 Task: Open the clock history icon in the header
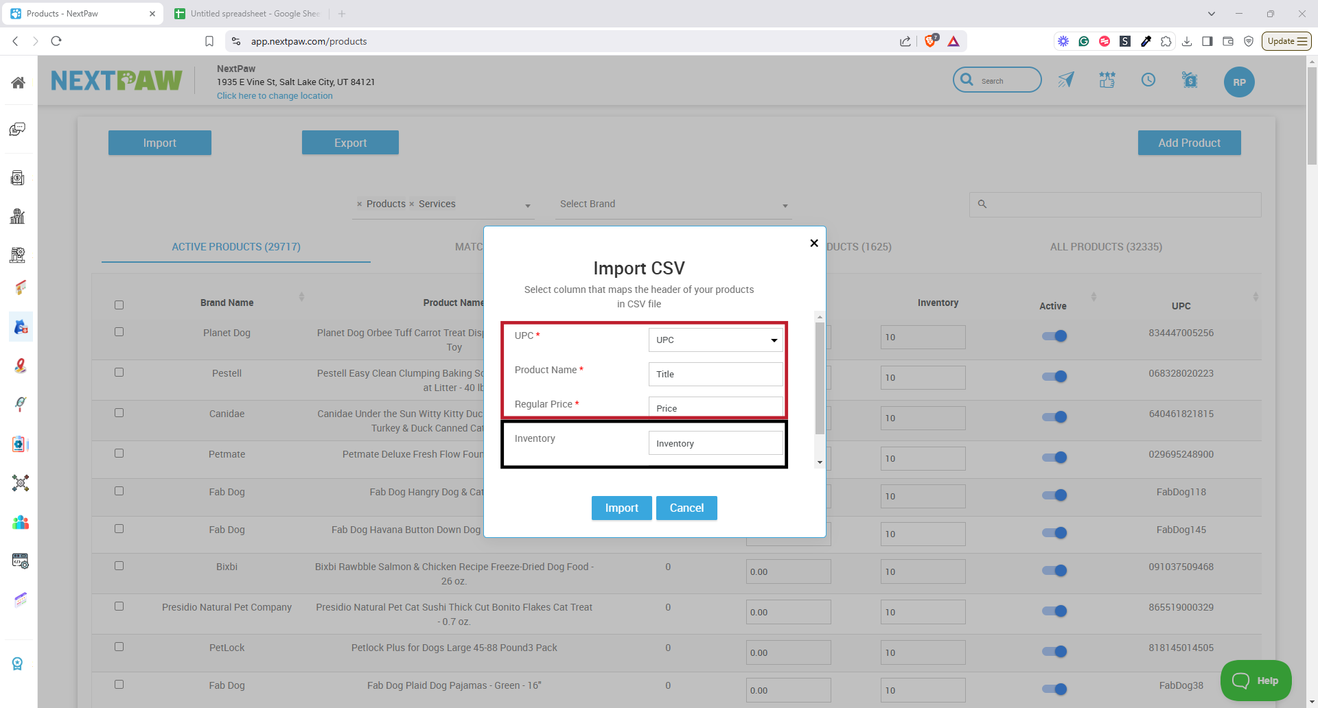[x=1148, y=80]
